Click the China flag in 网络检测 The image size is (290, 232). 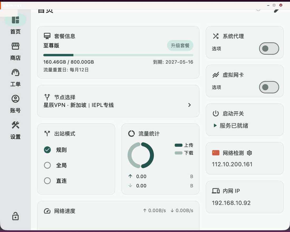coord(216,153)
